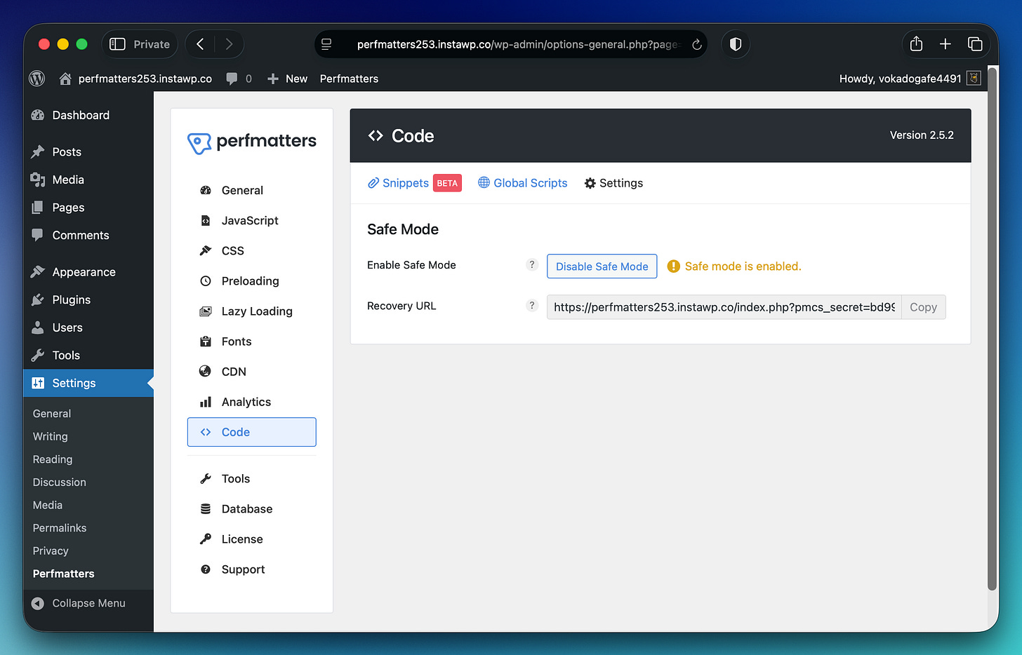This screenshot has width=1022, height=655.
Task: Open Lazy Loading settings in Perfmatters menu
Action: [257, 311]
